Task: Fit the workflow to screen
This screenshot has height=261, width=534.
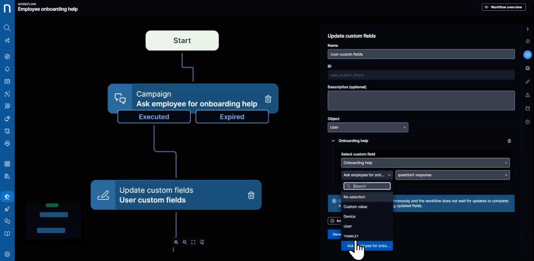Action: pos(193,242)
